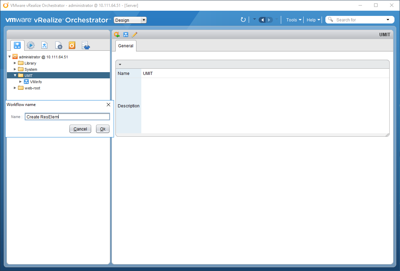
Task: Open the Configurations view icon
Action: 59,45
